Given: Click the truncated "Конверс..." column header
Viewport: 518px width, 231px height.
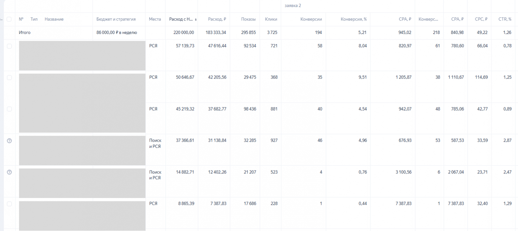Looking at the screenshot, I should pyautogui.click(x=428, y=19).
